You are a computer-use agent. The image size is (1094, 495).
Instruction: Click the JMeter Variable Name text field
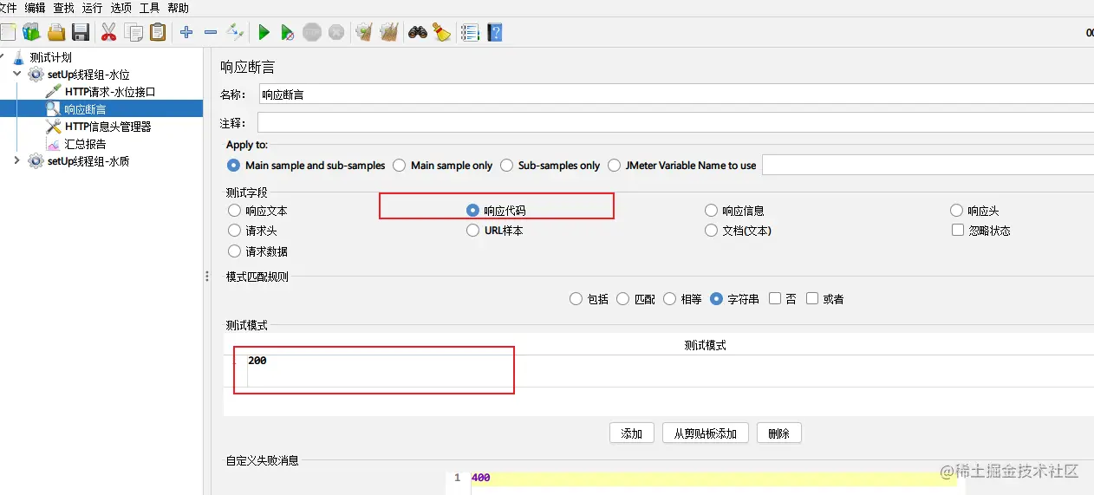(x=928, y=165)
